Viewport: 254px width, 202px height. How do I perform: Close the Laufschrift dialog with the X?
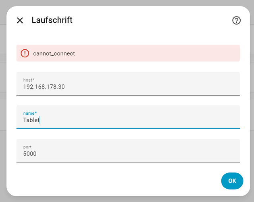click(20, 20)
